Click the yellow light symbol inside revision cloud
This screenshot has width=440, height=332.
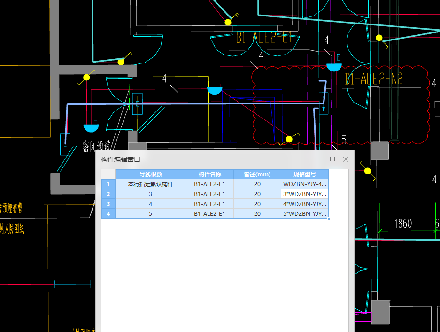coord(289,139)
